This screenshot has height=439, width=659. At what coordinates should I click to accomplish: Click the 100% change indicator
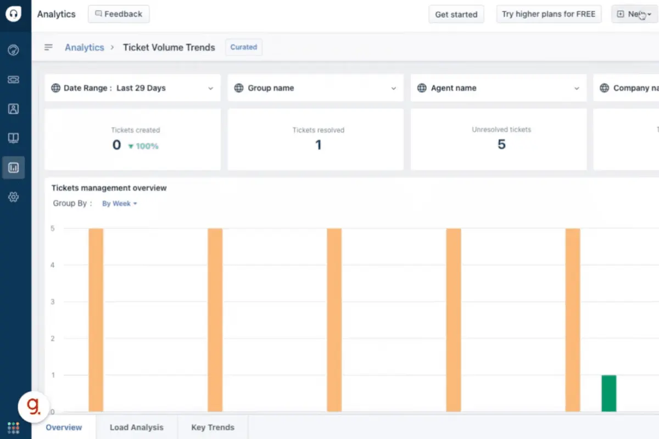[143, 146]
